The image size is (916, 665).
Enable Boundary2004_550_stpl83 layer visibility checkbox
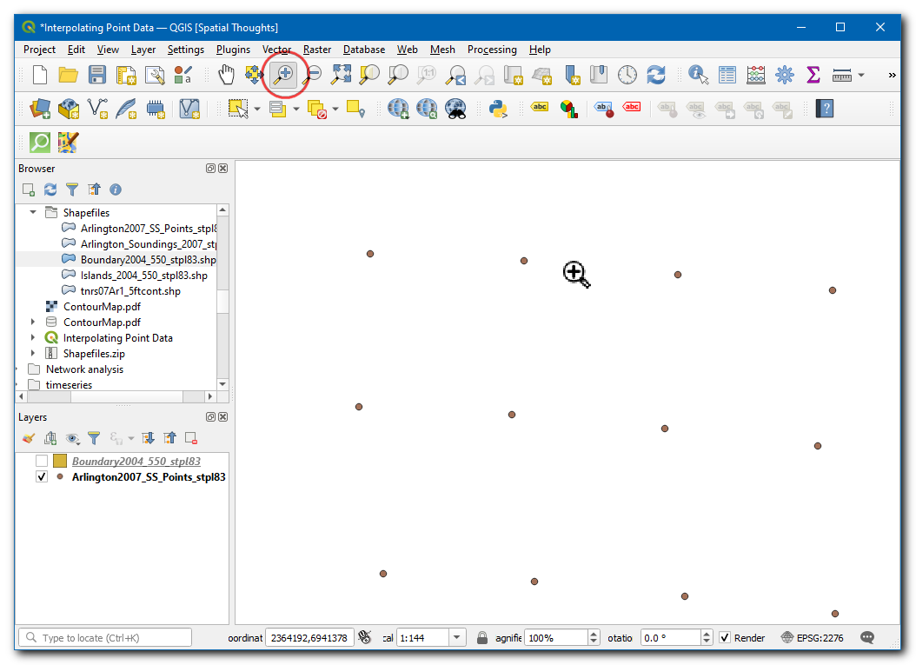click(x=42, y=461)
